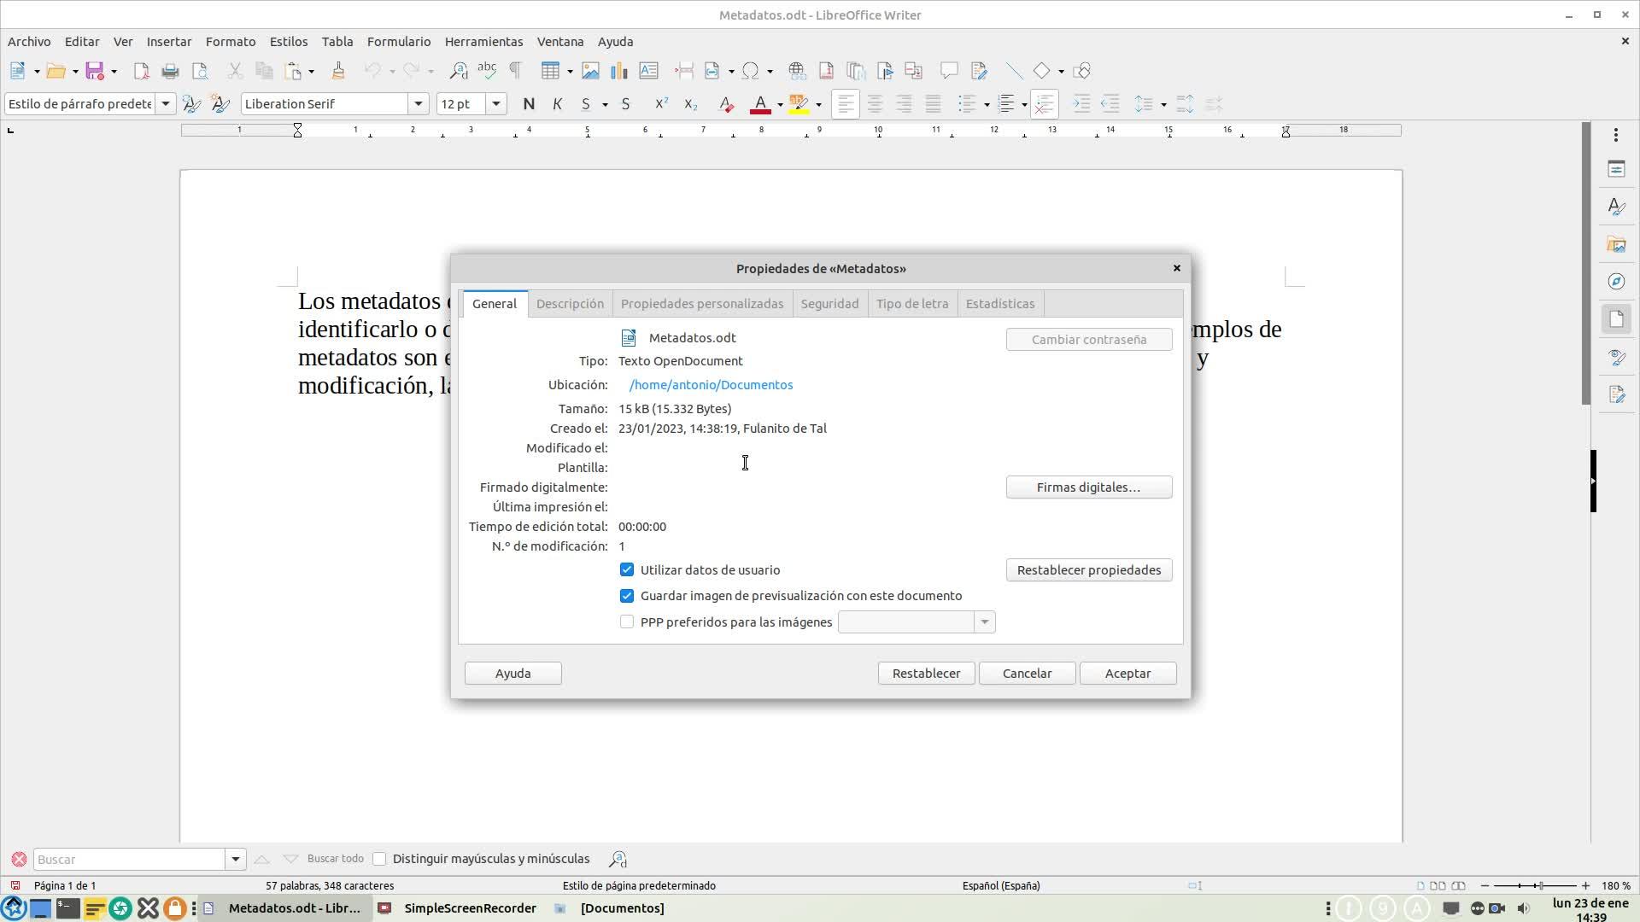
Task: Expand the font name dropdown
Action: [419, 104]
